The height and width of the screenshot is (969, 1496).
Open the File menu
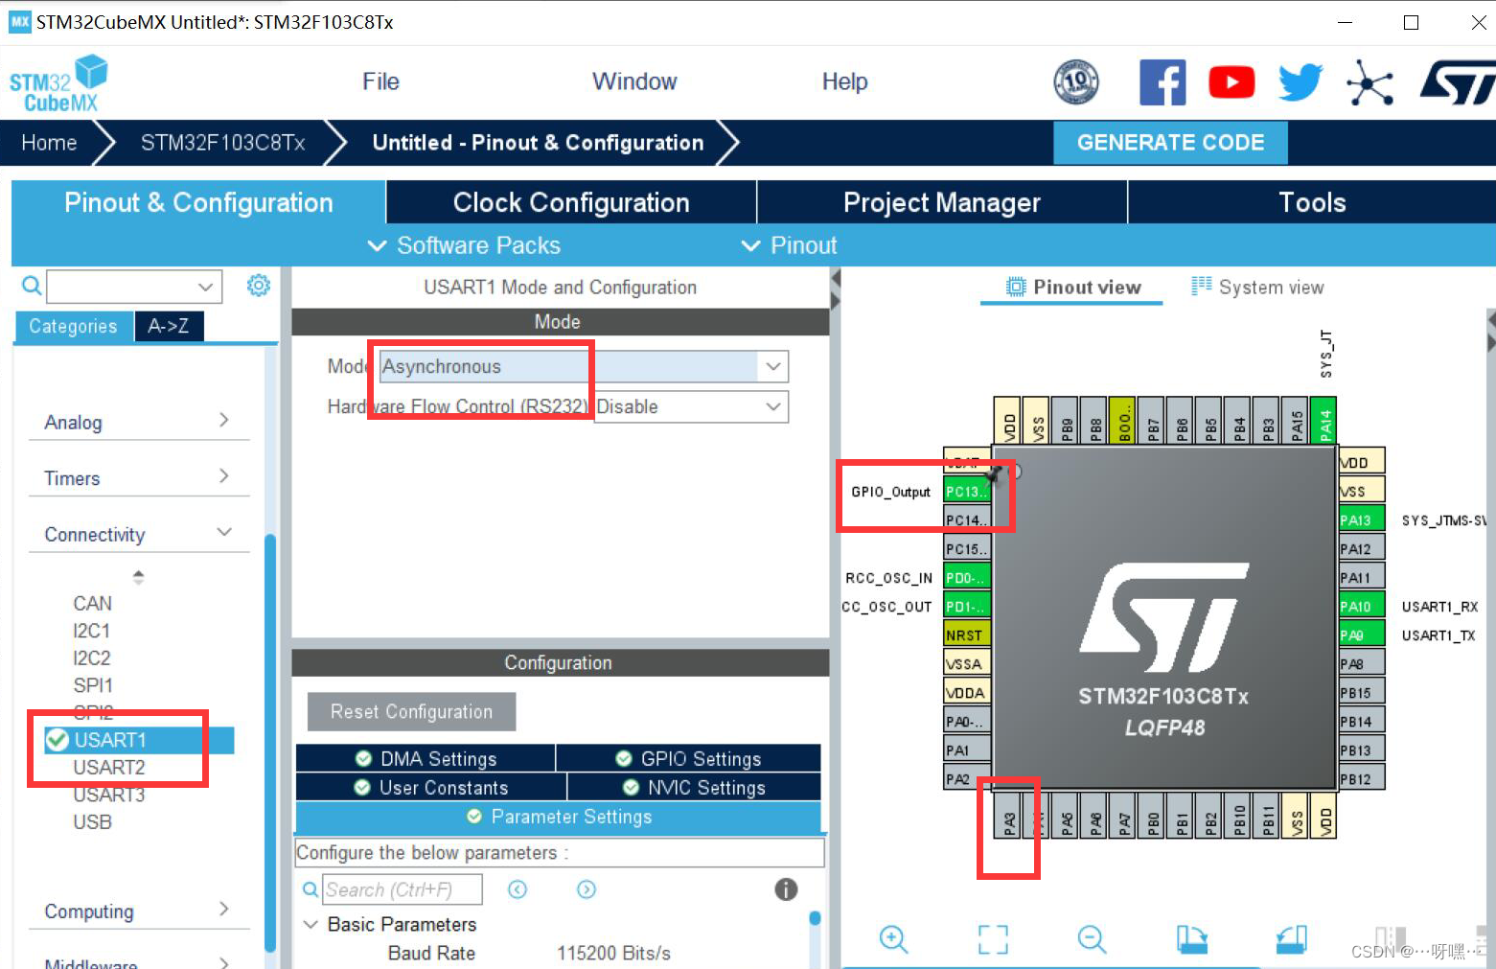point(380,81)
